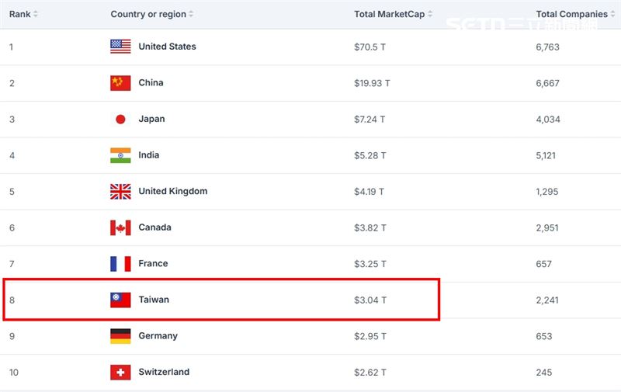The image size is (621, 392).
Task: Sort table by Rank arrows
Action: coord(35,14)
